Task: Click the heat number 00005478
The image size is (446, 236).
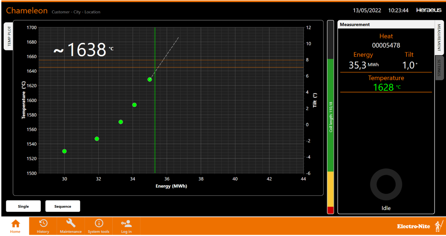Action: point(386,45)
